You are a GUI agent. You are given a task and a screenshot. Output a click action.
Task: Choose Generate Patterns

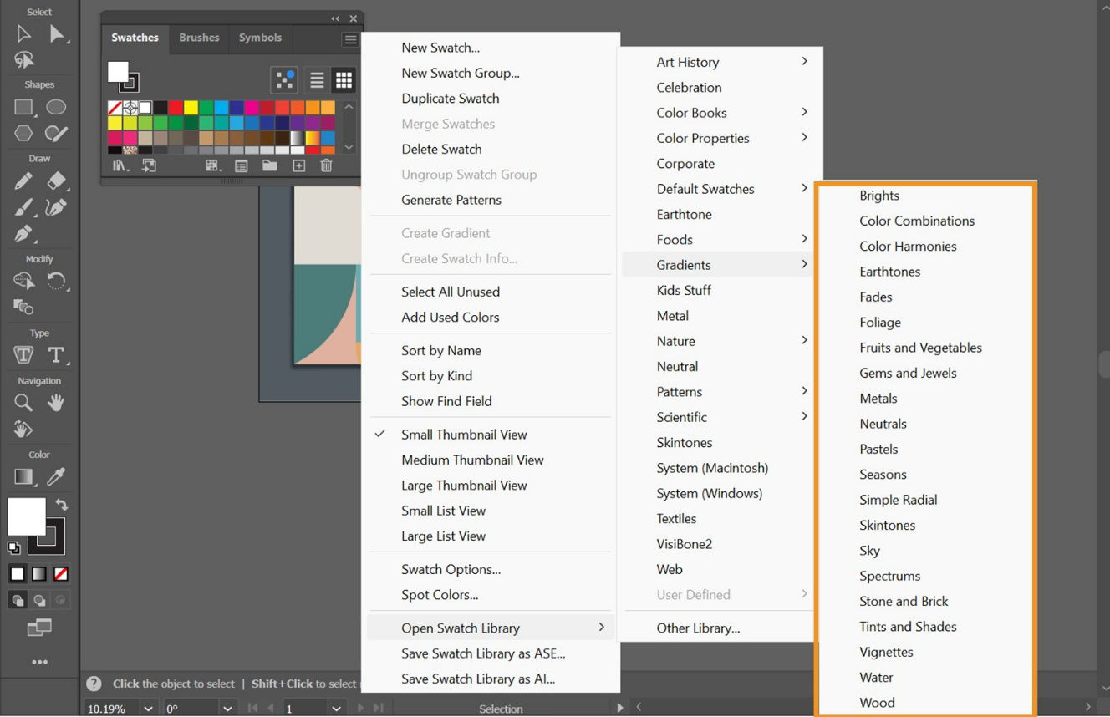point(451,200)
